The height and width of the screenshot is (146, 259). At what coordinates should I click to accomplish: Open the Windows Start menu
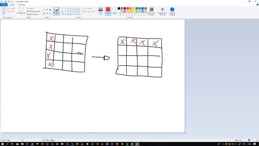[2, 144]
